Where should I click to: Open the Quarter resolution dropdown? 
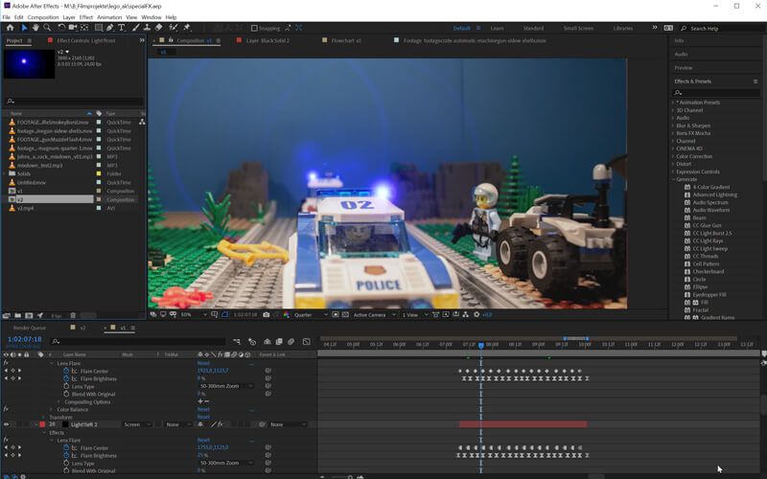pos(311,315)
